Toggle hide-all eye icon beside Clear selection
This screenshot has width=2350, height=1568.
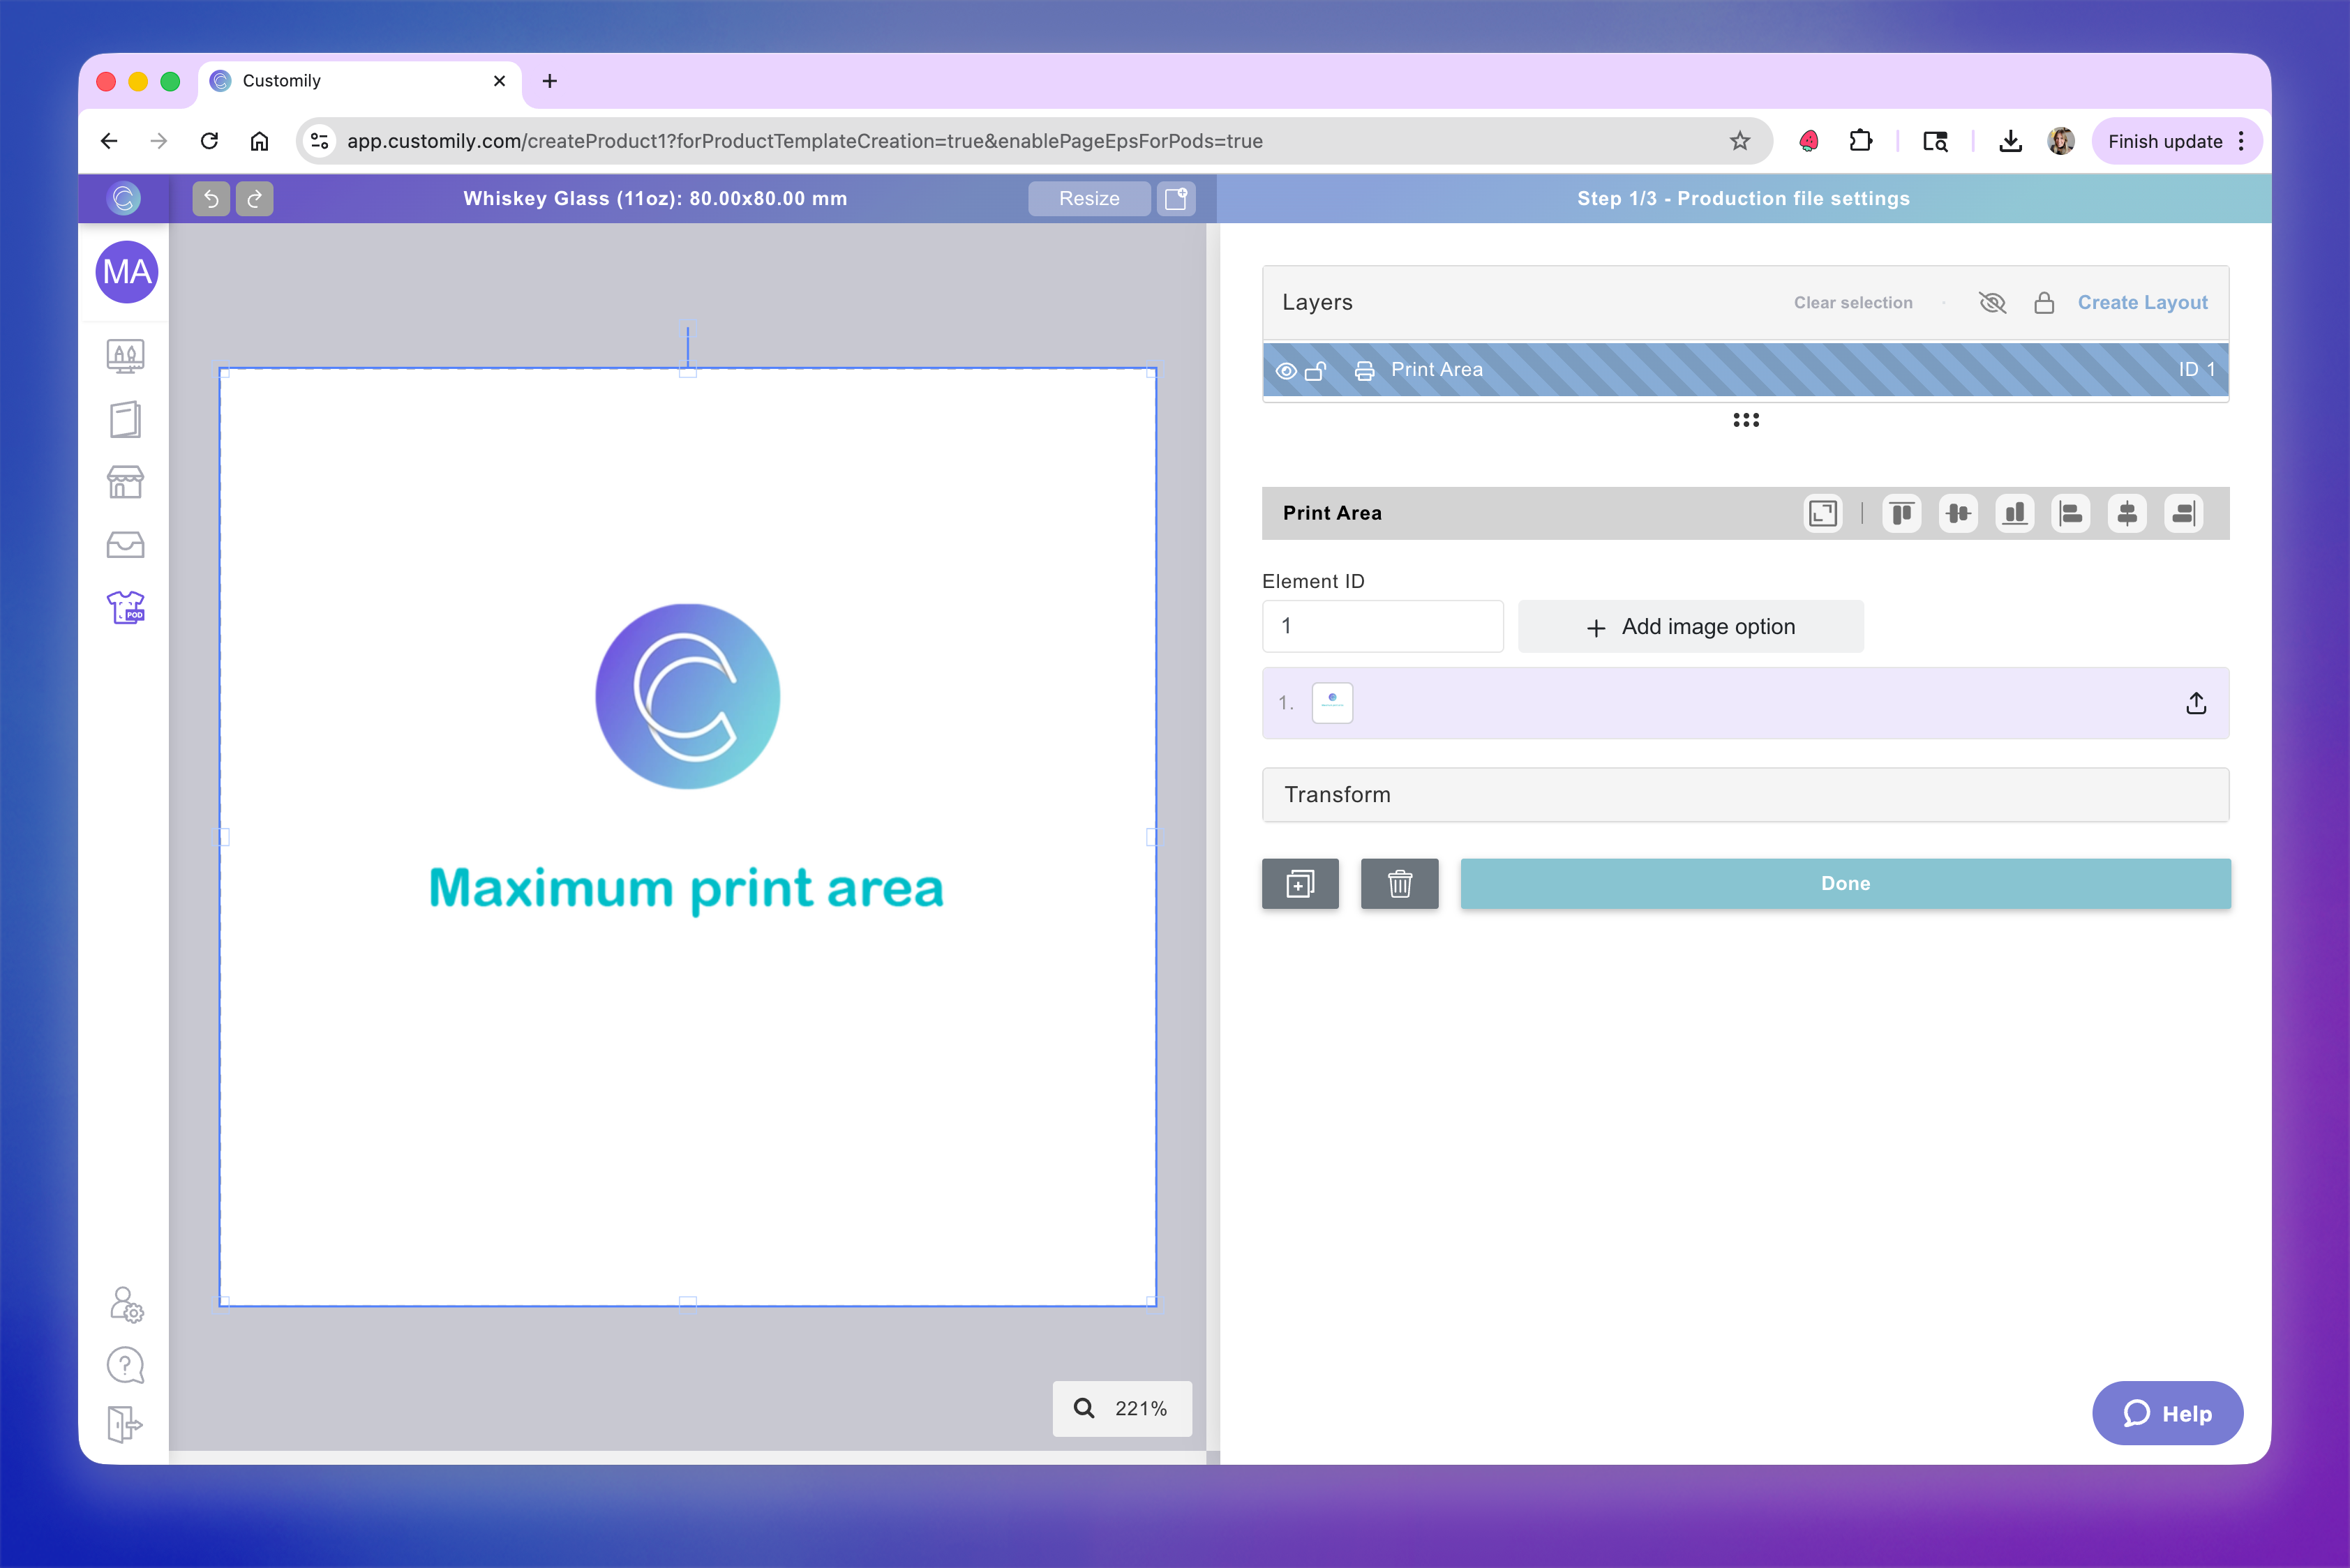1992,302
